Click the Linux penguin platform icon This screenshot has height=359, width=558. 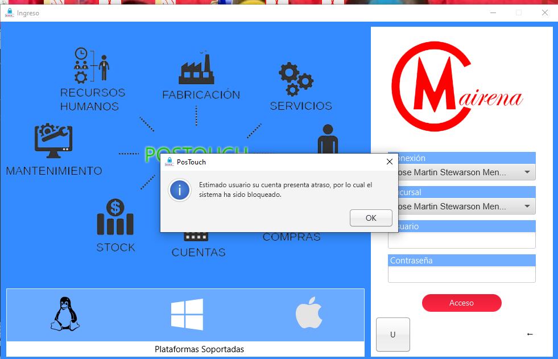65,314
